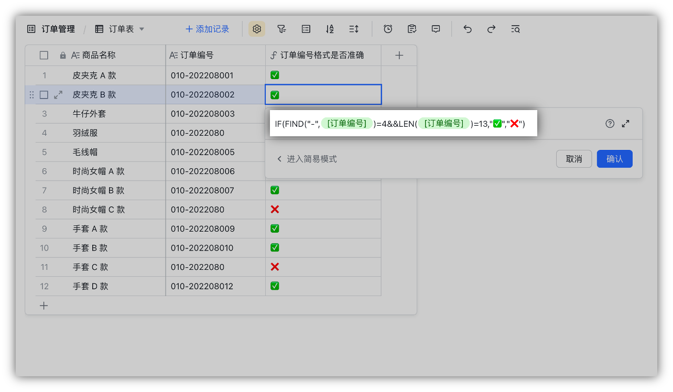Open the alarm clock reminder icon
The width and height of the screenshot is (673, 392).
point(388,29)
